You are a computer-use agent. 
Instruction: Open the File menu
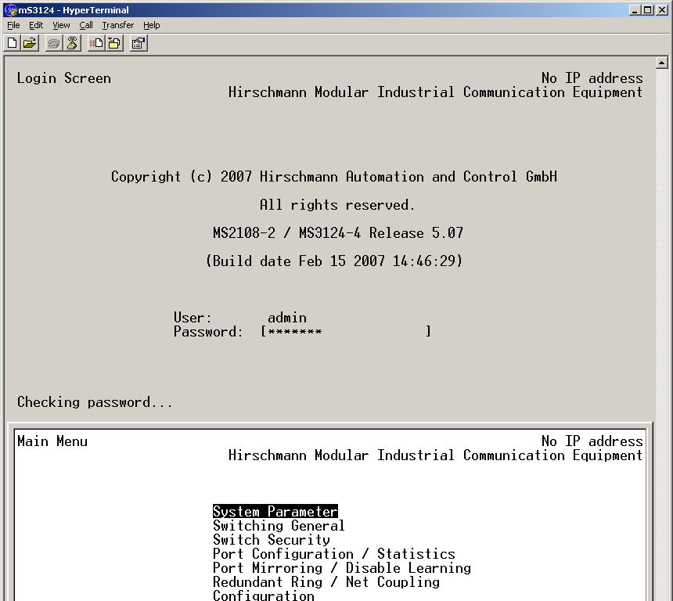pos(13,25)
